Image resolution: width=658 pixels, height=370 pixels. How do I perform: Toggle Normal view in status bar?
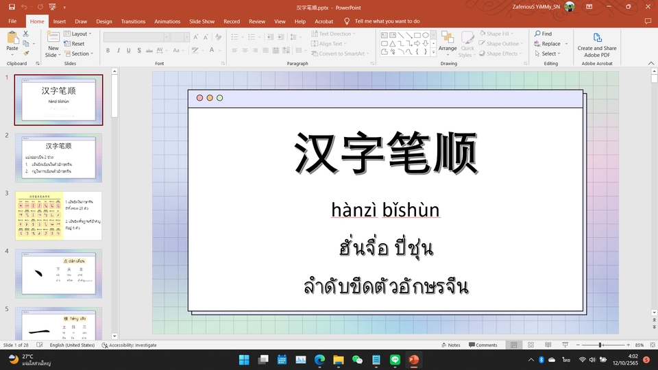[513, 345]
